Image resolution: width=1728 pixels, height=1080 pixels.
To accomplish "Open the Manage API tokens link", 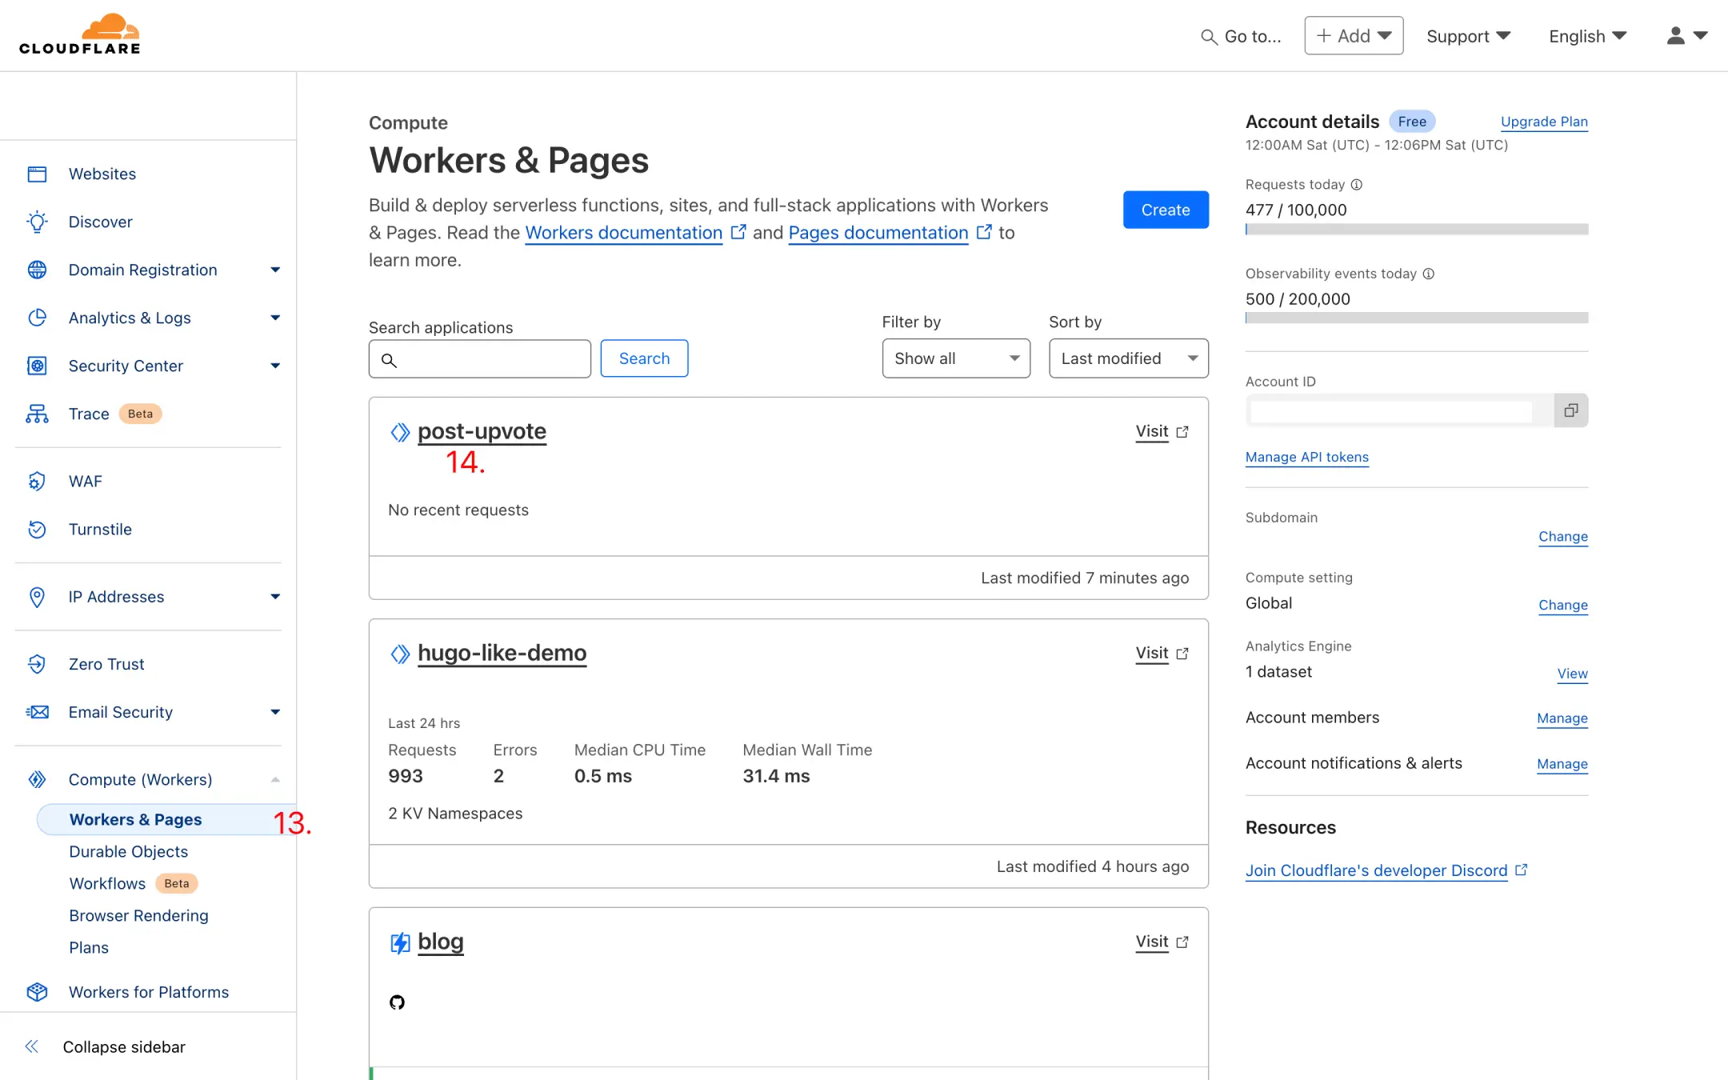I will (1306, 457).
